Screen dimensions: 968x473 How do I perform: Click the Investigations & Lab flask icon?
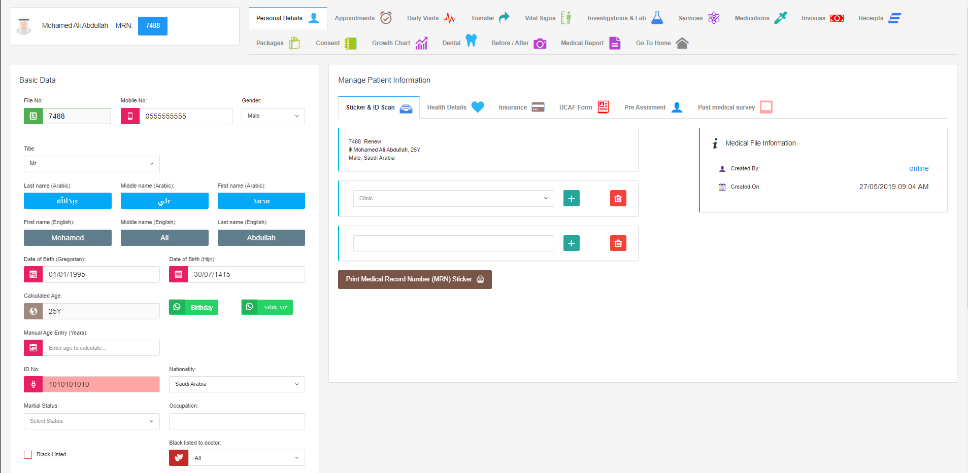(x=657, y=18)
